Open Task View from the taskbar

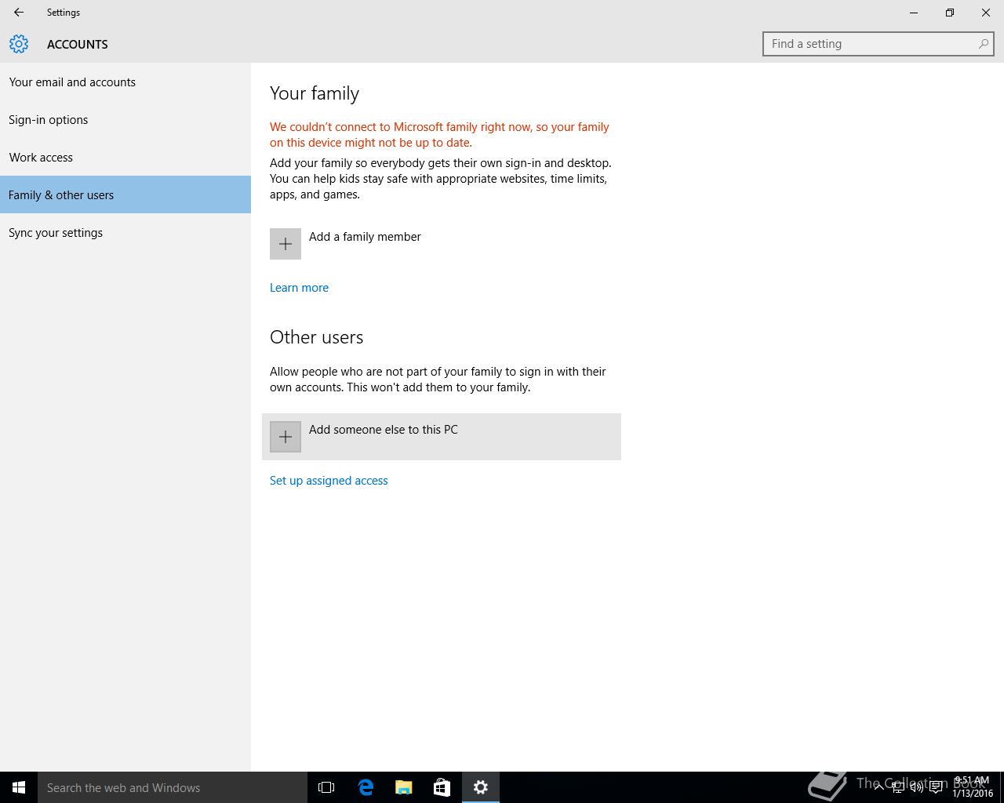point(326,787)
